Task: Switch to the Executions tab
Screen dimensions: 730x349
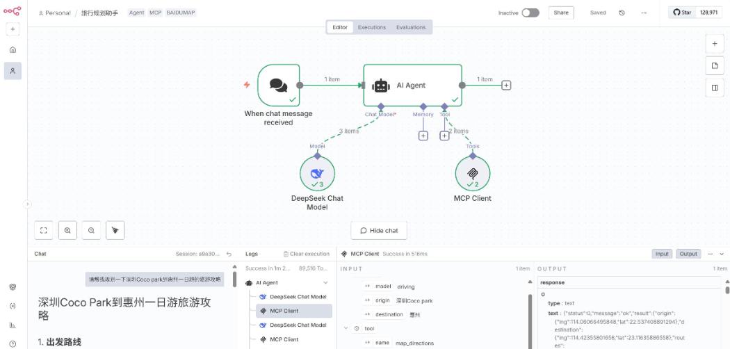Action: tap(371, 27)
